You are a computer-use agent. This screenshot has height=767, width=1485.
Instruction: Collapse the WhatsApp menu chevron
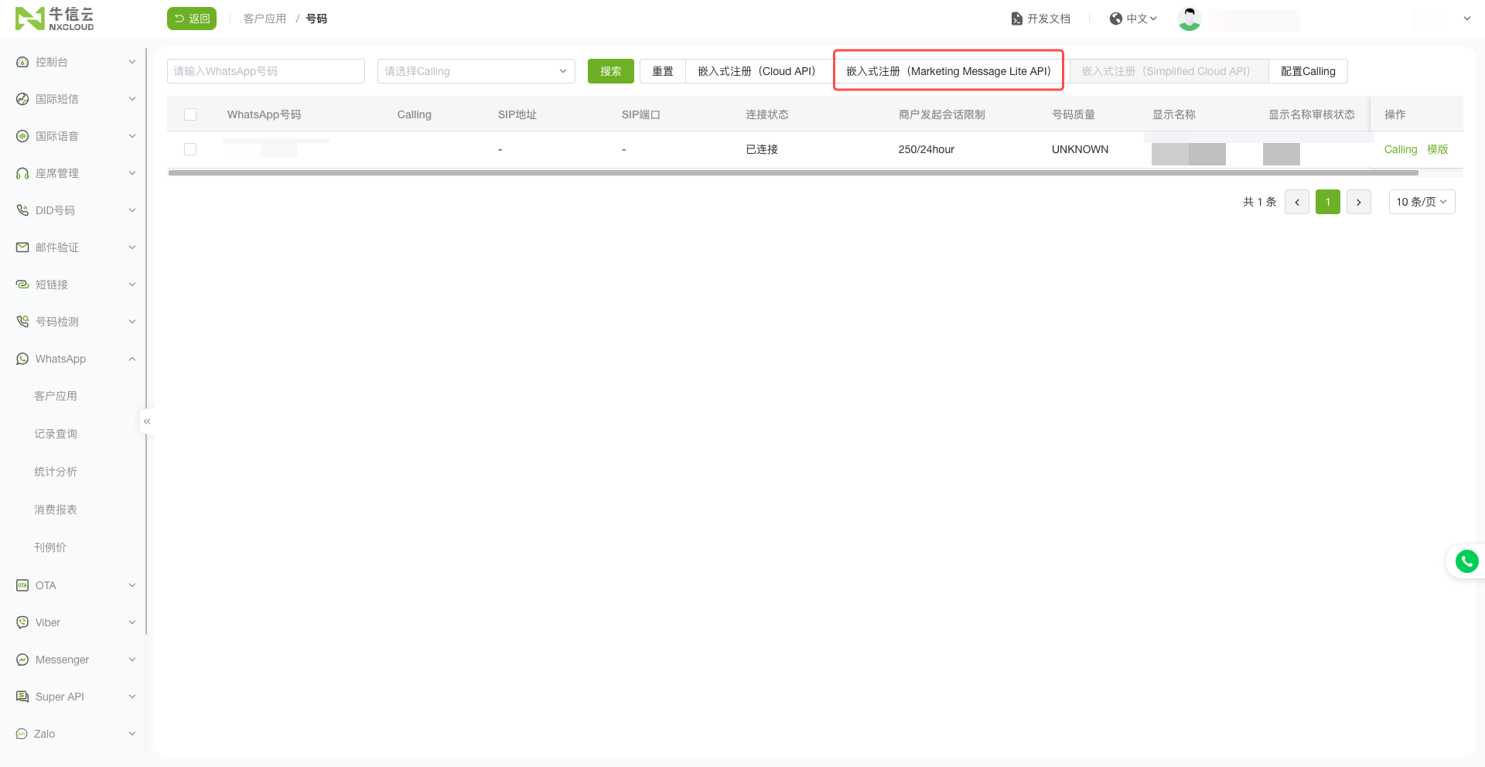click(x=132, y=359)
